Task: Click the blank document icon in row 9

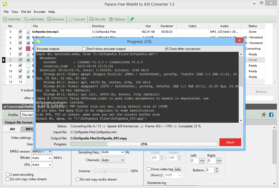Action: [x=28, y=66]
